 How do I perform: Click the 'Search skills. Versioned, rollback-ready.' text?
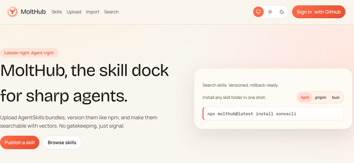pos(241,85)
